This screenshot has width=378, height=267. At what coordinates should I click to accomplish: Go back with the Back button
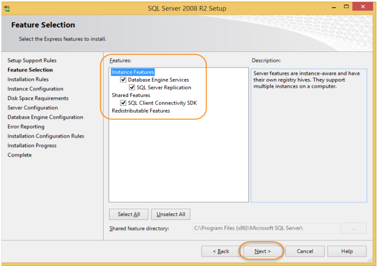221,251
